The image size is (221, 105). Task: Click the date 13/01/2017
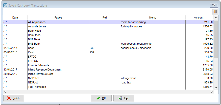pyautogui.click(x=10, y=69)
